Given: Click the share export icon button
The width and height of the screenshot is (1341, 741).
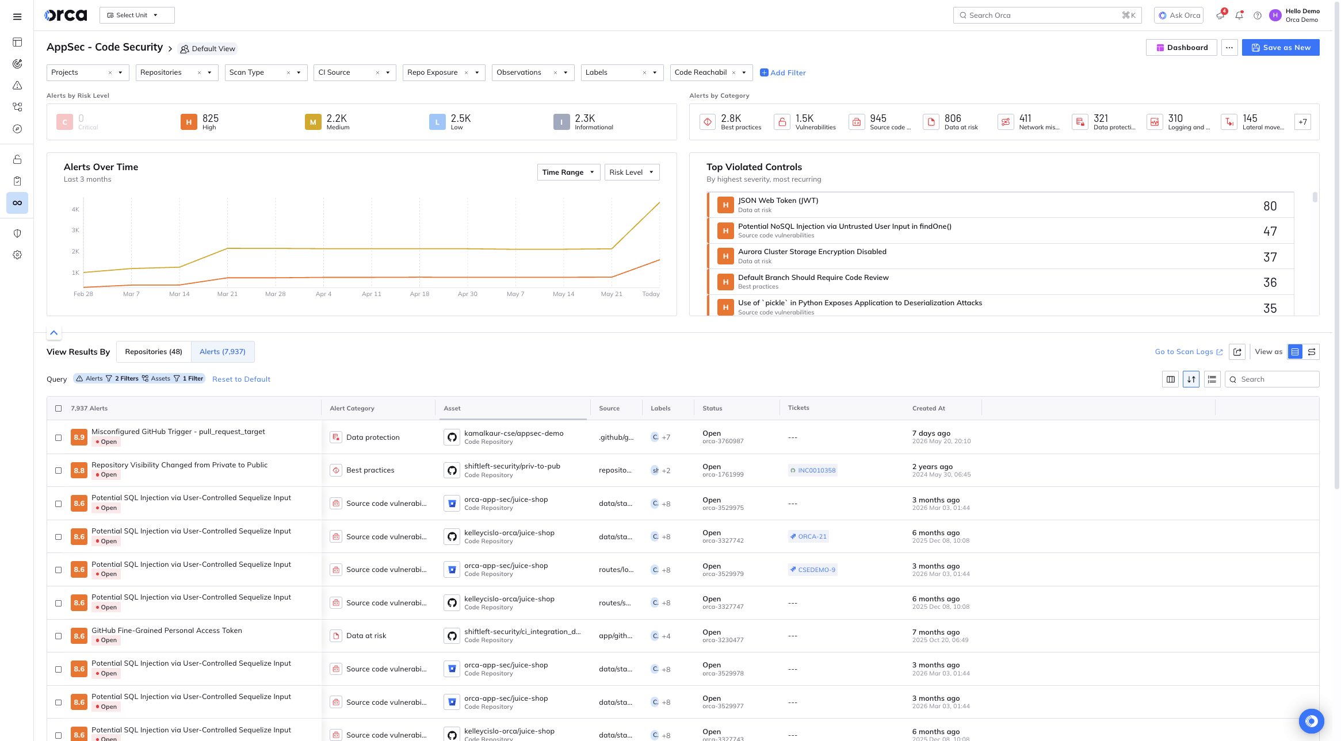Looking at the screenshot, I should [1237, 352].
